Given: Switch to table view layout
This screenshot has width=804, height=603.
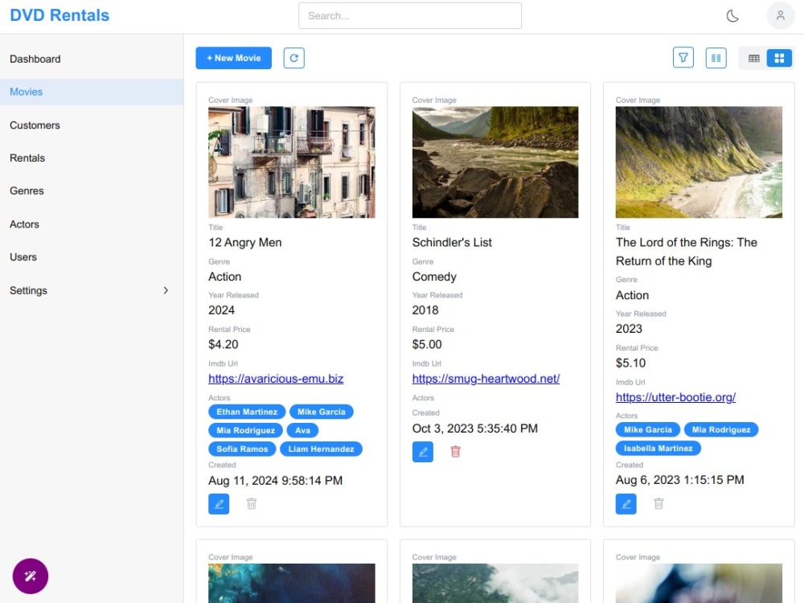Looking at the screenshot, I should click(x=753, y=59).
